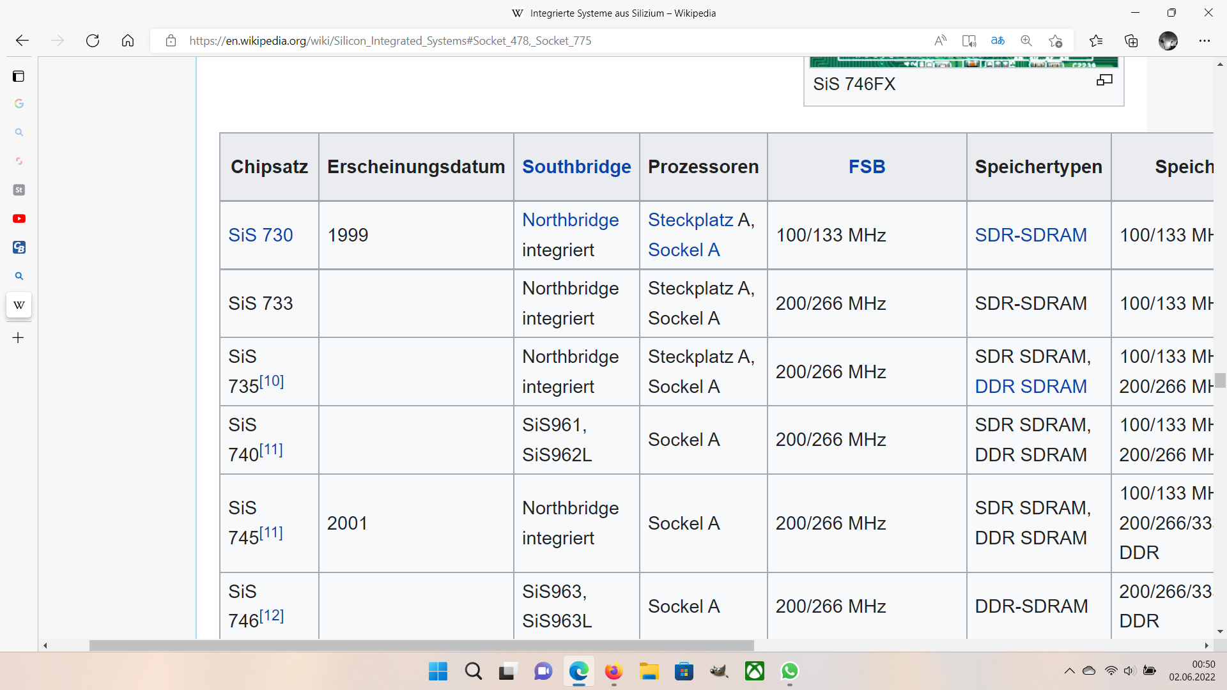Follow the DDR SDRAM link
1227x690 pixels.
[x=1030, y=387]
